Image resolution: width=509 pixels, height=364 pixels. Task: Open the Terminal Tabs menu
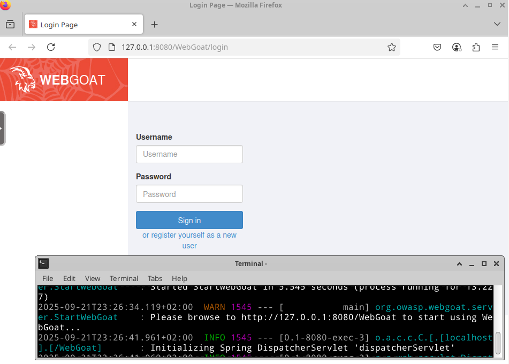pyautogui.click(x=155, y=278)
